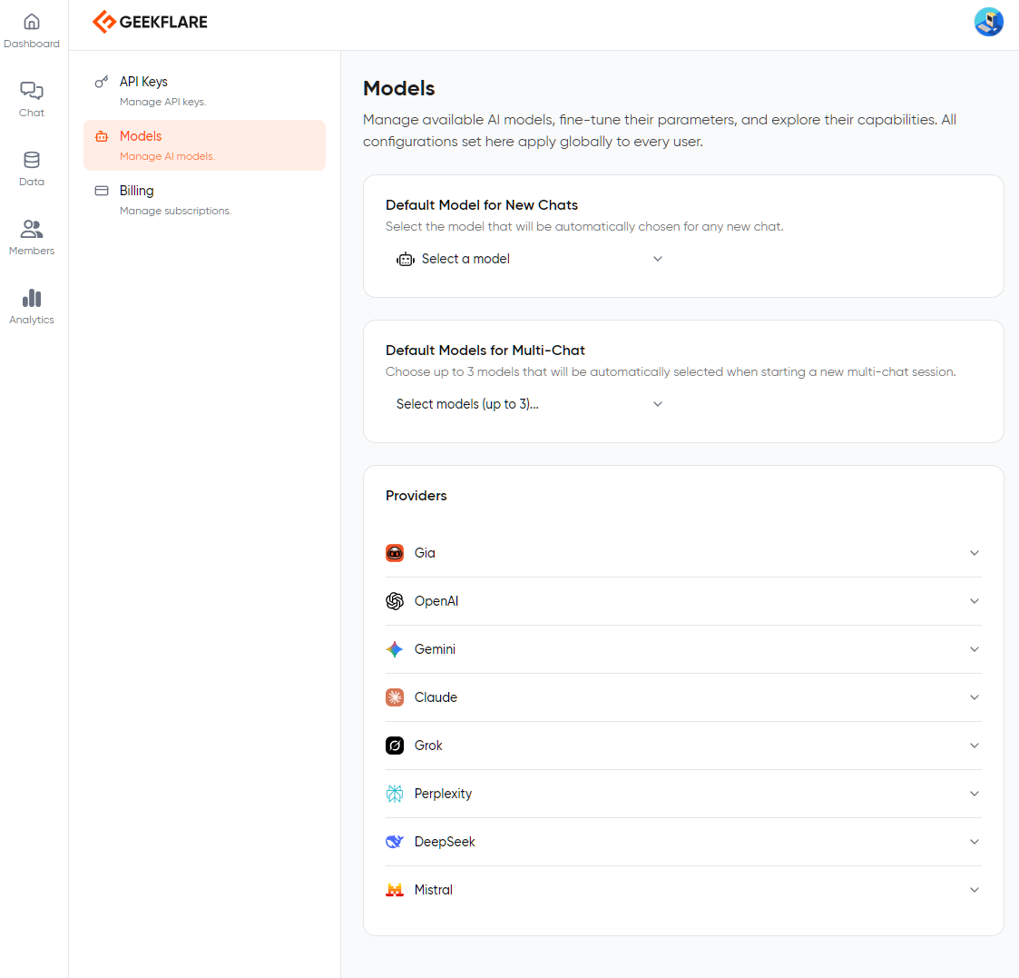Expand the Gia provider section
This screenshot has height=978, width=1019.
click(x=975, y=553)
